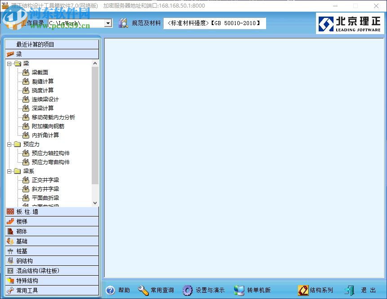Viewport: 387px width, 299px height.
Task: Click the 结构系列 icon at the bottom
Action: point(303,290)
